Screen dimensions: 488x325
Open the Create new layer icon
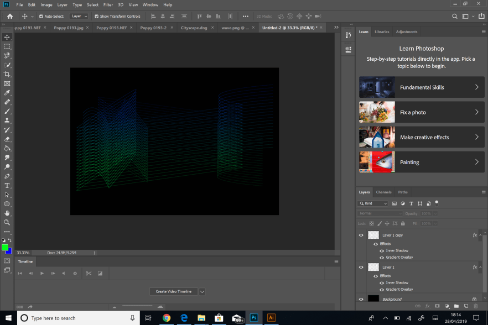pyautogui.click(x=466, y=306)
